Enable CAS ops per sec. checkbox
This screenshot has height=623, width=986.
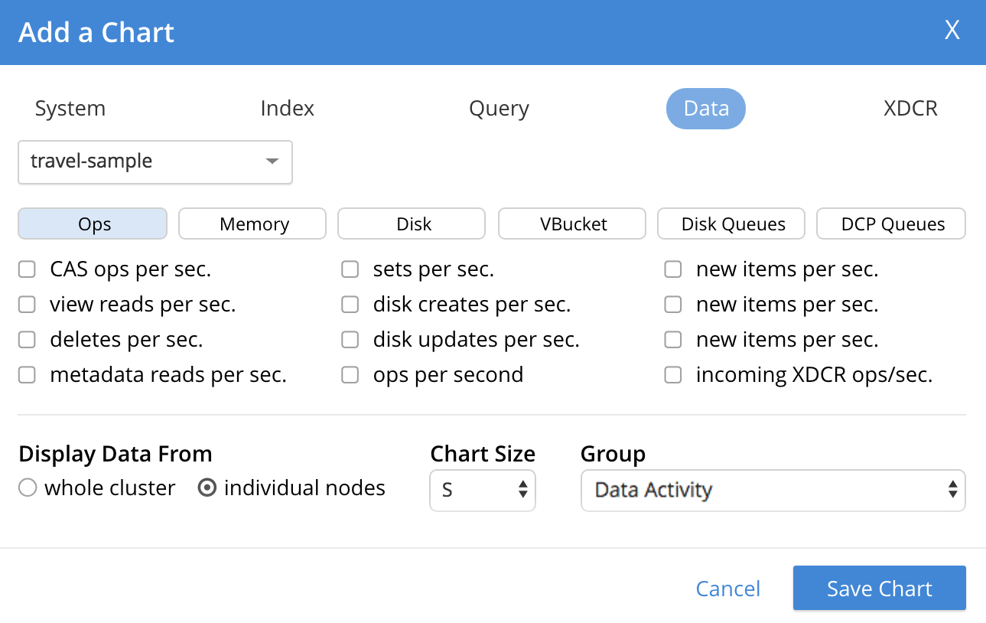(28, 269)
